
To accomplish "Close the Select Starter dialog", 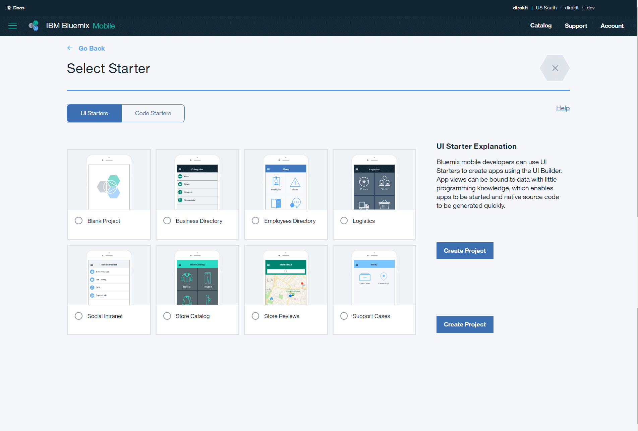I will [x=555, y=68].
